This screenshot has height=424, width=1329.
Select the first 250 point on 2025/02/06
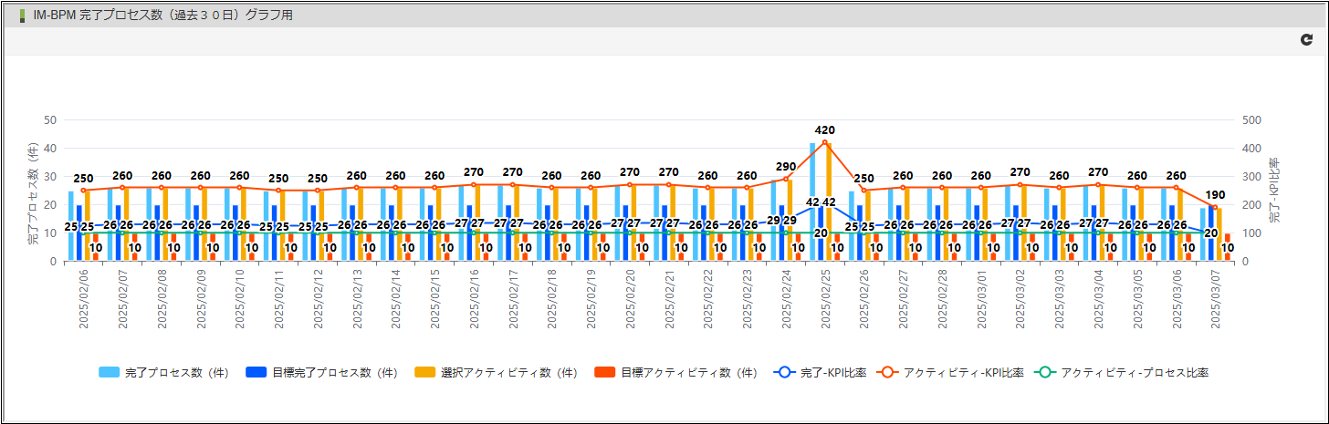point(84,191)
